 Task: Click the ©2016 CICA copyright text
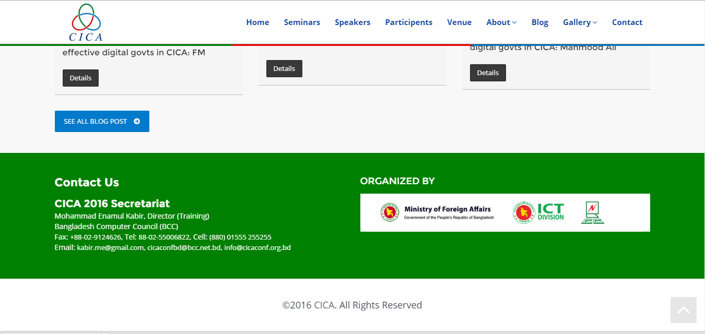pos(352,305)
